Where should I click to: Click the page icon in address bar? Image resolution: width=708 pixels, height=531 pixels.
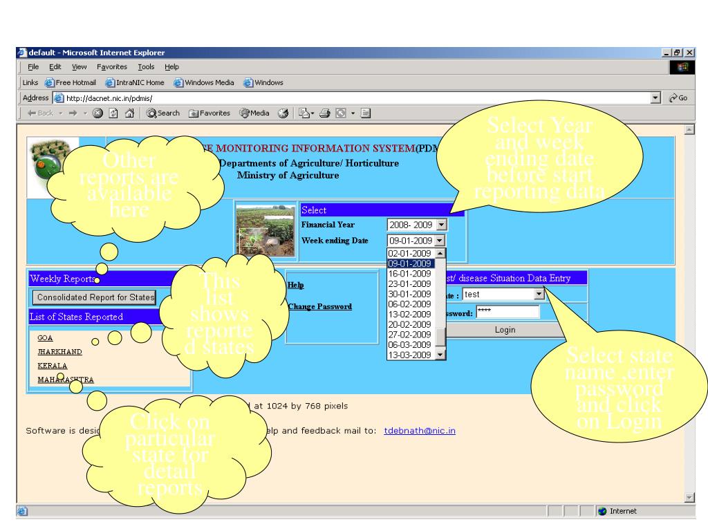59,98
